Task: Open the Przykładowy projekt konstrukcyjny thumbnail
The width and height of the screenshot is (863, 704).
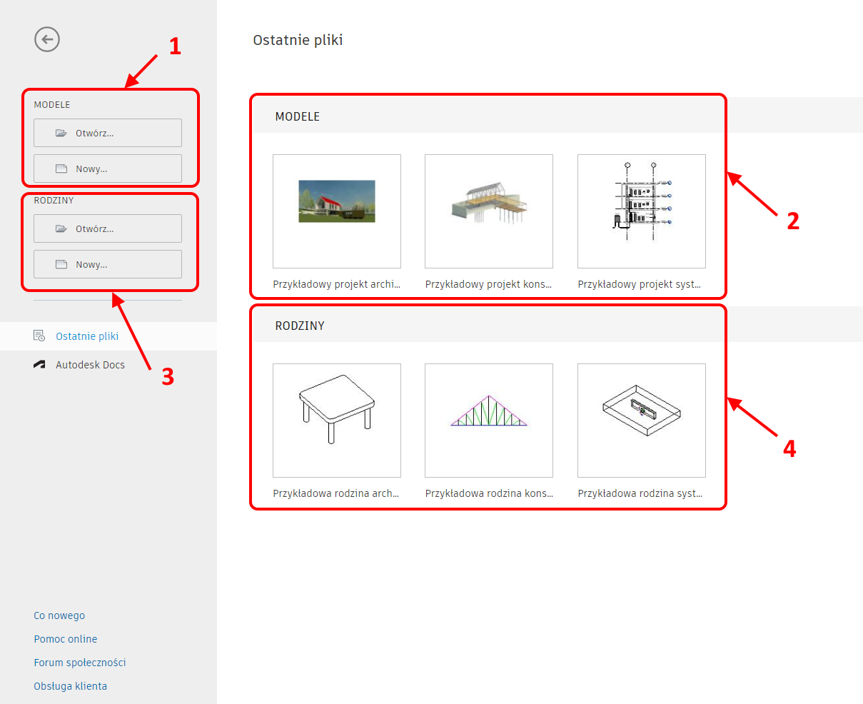Action: pos(488,211)
